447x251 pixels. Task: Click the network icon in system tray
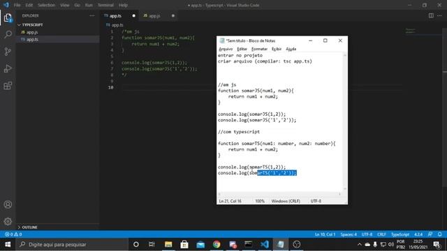click(383, 245)
